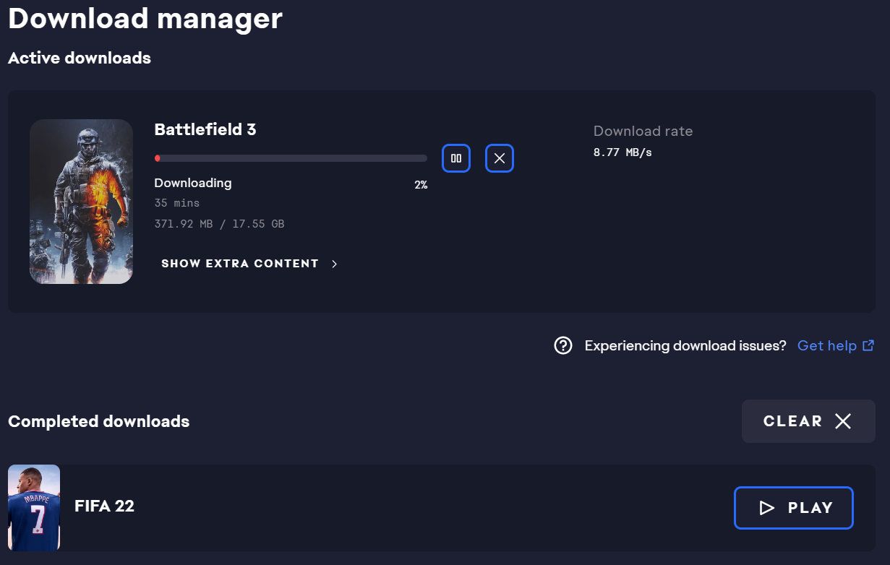
Task: Click the 2% progress percentage
Action: (x=421, y=185)
